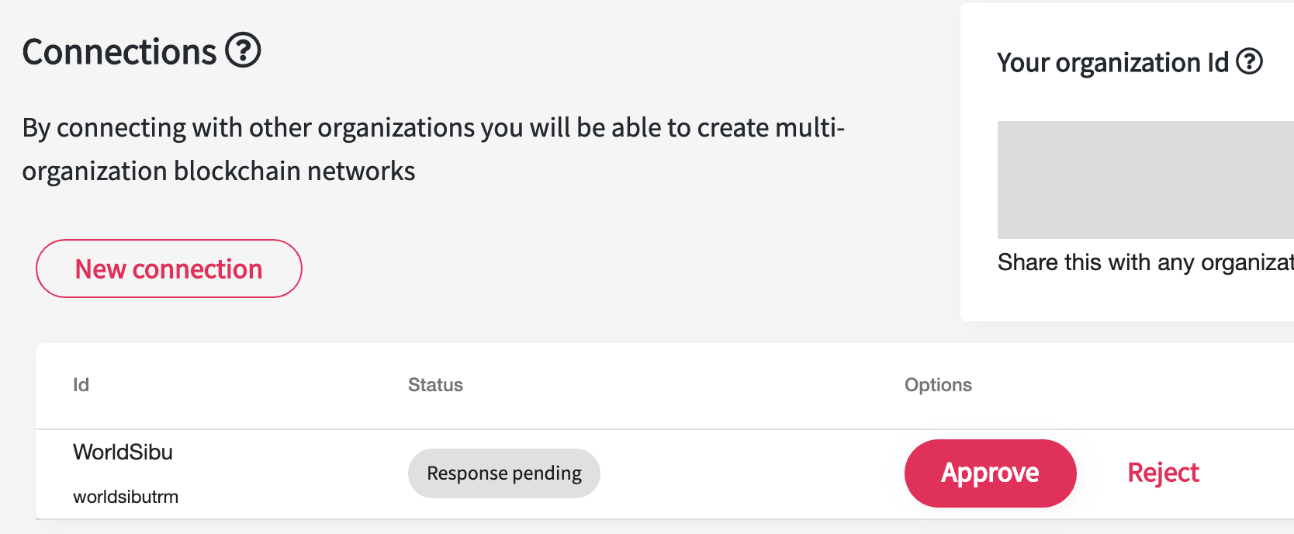Select the connections table header row
The width and height of the screenshot is (1294, 534).
click(x=665, y=386)
